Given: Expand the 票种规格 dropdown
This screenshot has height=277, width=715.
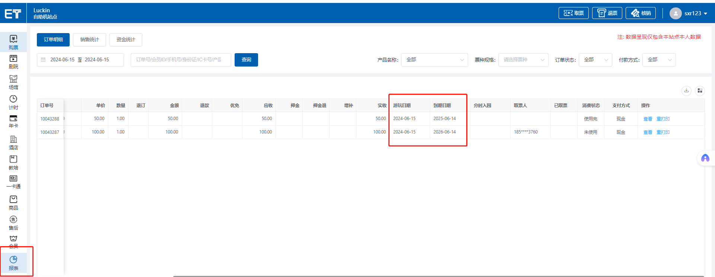Looking at the screenshot, I should [x=523, y=60].
